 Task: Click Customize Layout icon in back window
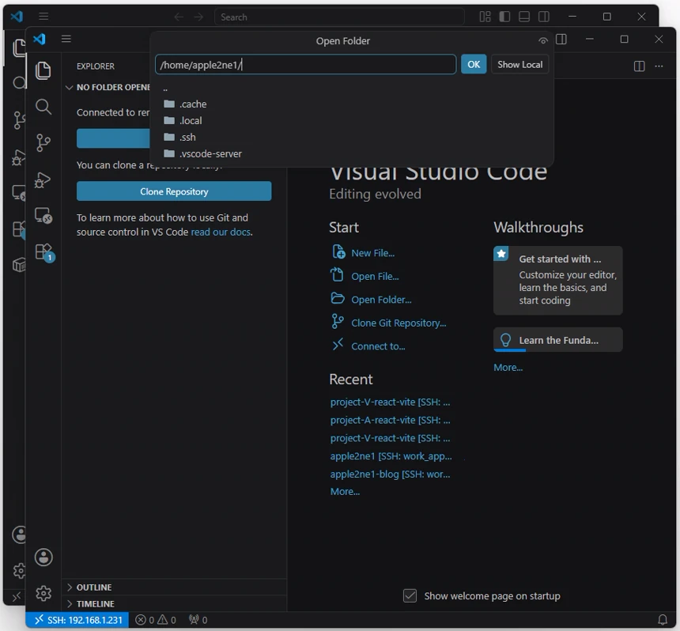[485, 17]
